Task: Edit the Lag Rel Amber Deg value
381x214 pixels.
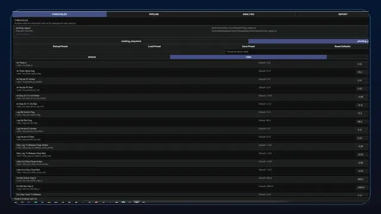Action: tap(362, 114)
